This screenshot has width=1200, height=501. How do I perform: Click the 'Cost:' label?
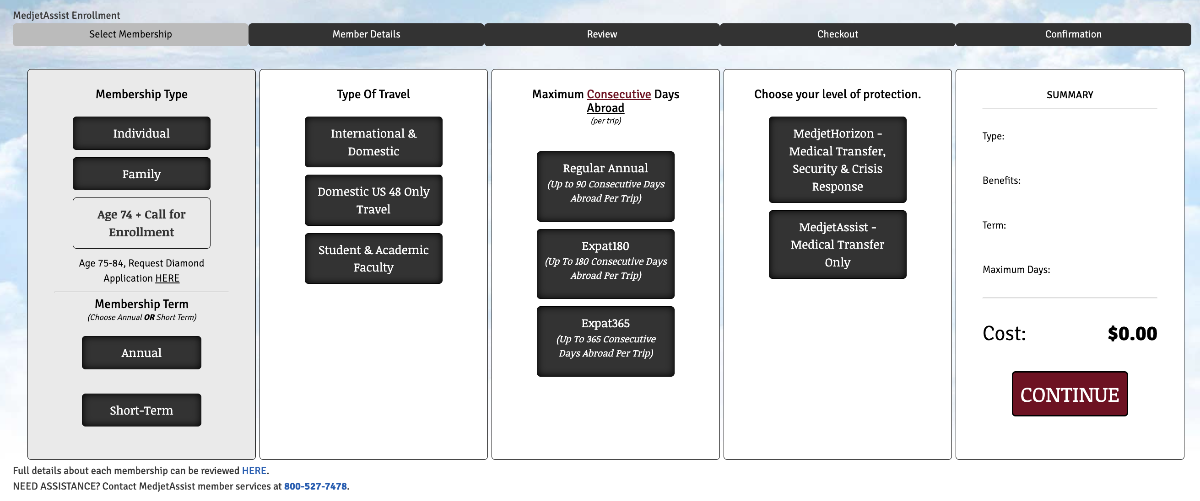pos(1004,334)
